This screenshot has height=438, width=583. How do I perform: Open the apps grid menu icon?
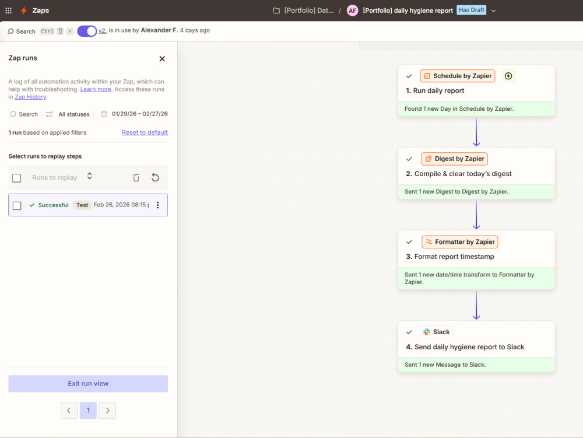8,10
